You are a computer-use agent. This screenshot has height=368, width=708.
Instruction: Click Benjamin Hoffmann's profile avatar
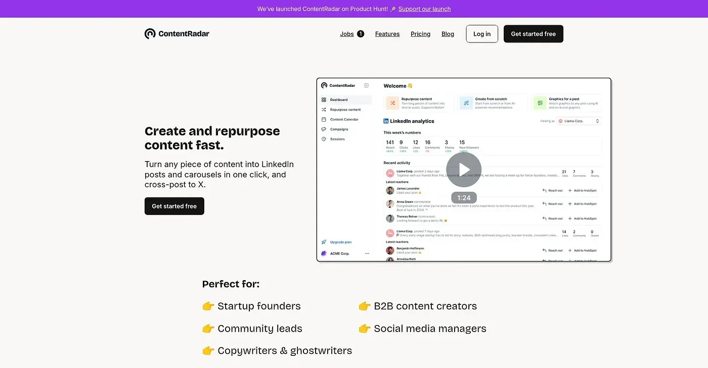[390, 250]
